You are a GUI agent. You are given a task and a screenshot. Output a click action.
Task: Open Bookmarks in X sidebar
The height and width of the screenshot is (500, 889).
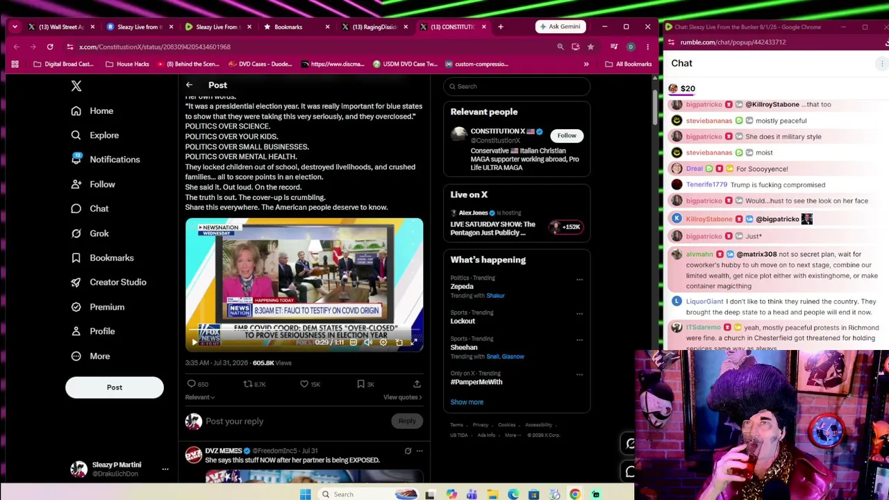tap(102, 258)
